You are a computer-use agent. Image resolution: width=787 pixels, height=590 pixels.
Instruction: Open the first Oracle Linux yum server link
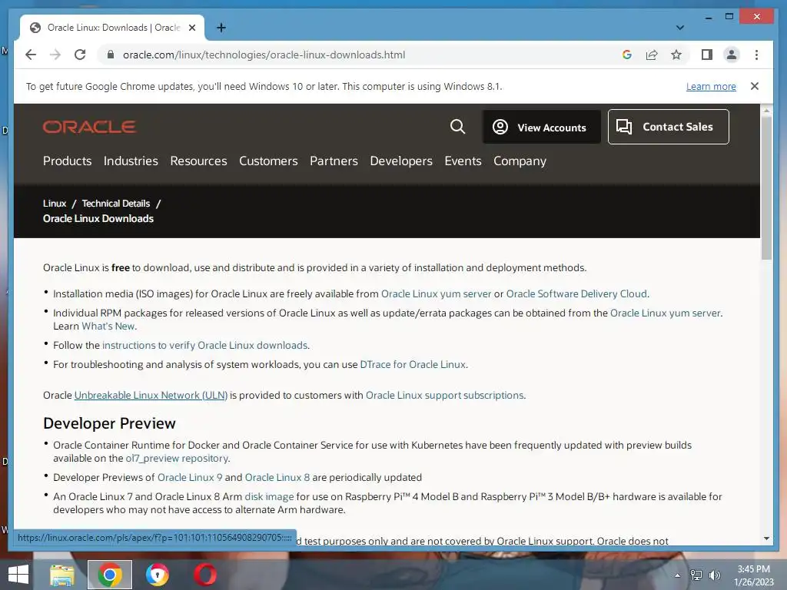pos(436,294)
